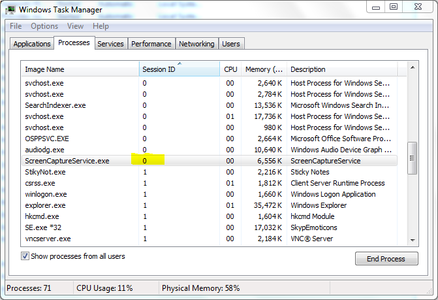
Task: Click the 35,472 K memory value
Action: click(x=268, y=205)
